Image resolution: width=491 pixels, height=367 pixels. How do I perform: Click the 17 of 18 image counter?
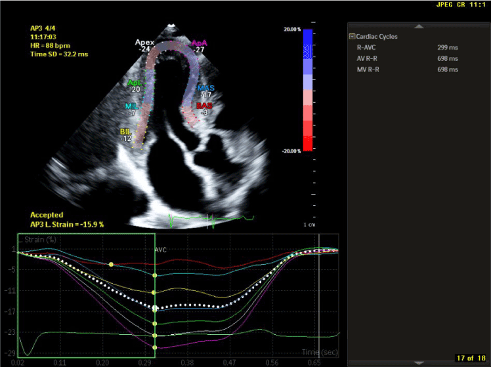pyautogui.click(x=471, y=358)
